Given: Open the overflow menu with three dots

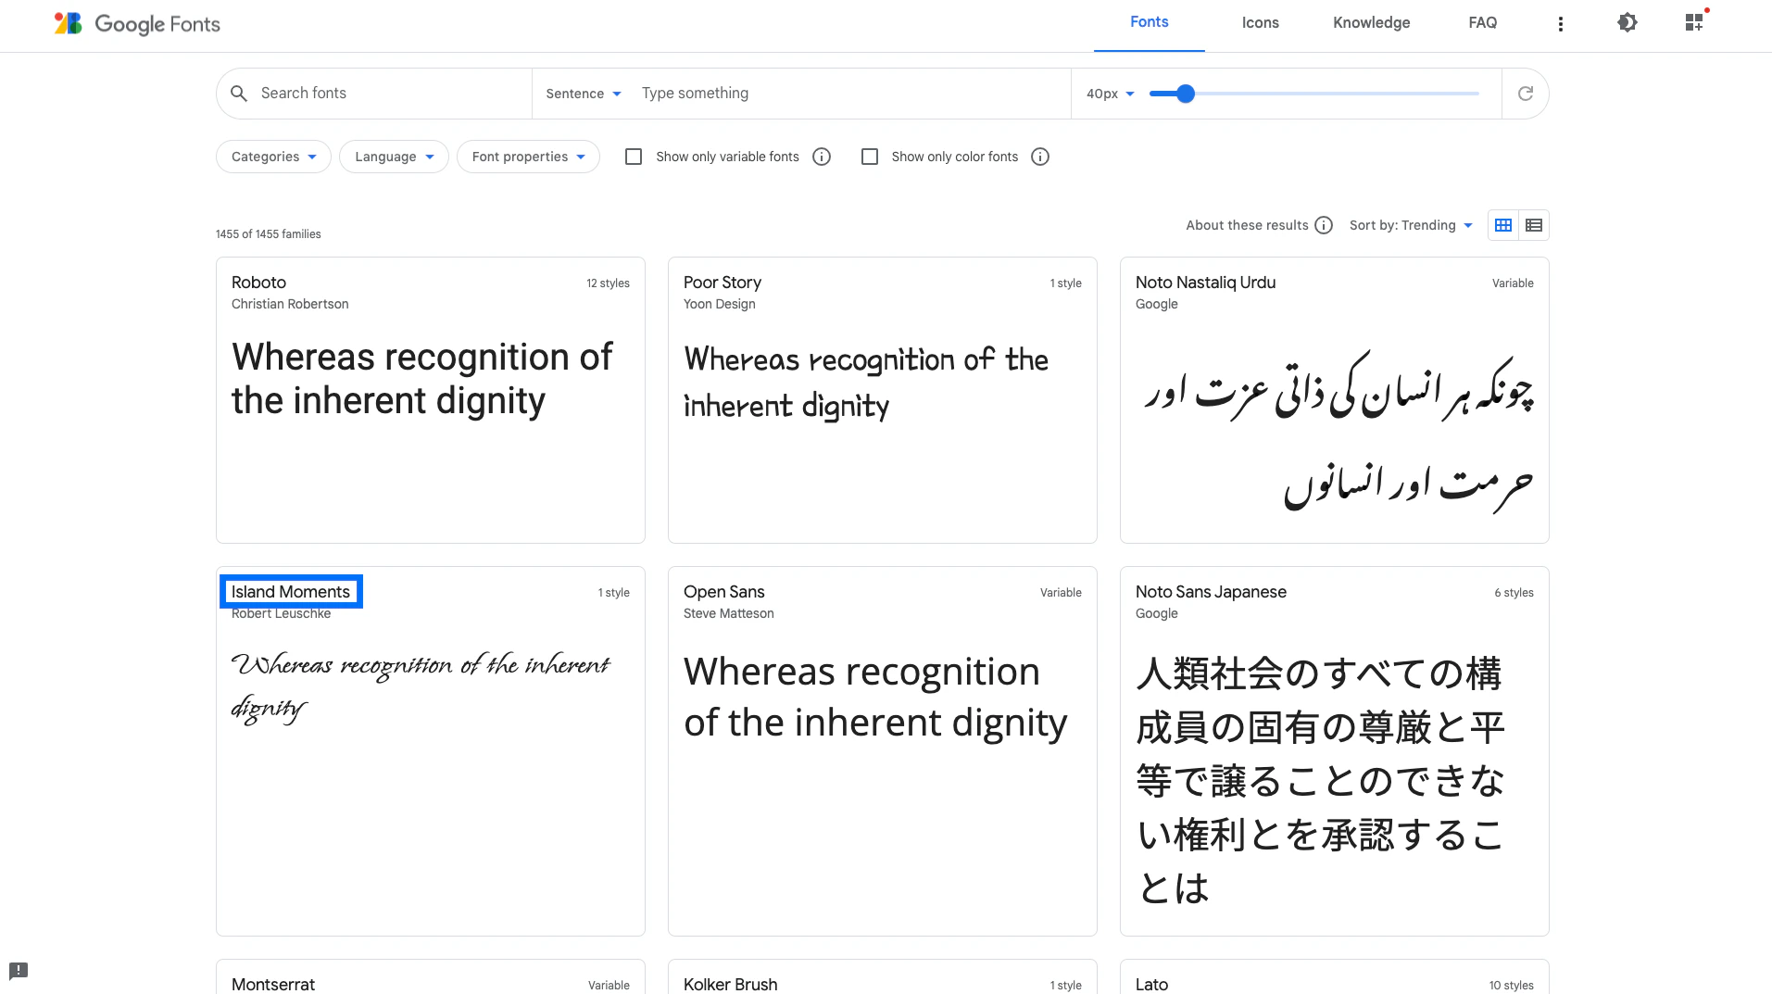Looking at the screenshot, I should coord(1560,23).
